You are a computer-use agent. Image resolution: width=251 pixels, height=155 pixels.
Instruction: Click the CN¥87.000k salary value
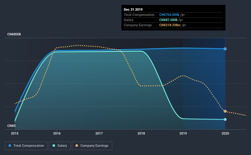click(x=168, y=20)
